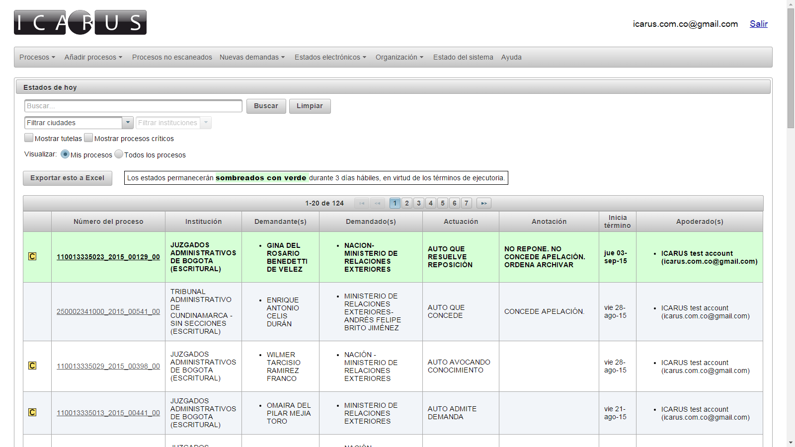Go to page 6 of results
The width and height of the screenshot is (795, 447).
[455, 203]
